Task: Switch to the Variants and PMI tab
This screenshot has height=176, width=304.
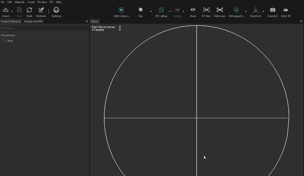Action: coord(33,22)
